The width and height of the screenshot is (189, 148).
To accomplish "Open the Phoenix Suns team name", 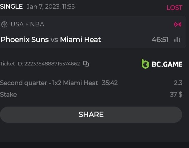I will pos(25,39).
